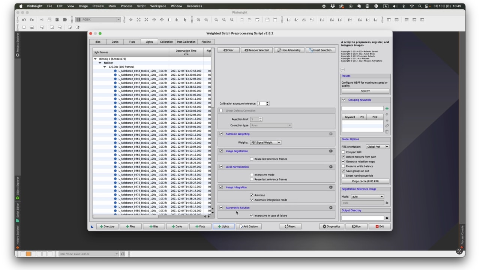Open Registration Reference Mode auto dropdown
This screenshot has height=270, width=480.
click(x=367, y=196)
